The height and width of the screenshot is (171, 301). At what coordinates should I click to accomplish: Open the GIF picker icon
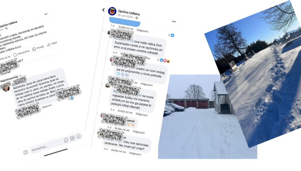[x=72, y=138]
